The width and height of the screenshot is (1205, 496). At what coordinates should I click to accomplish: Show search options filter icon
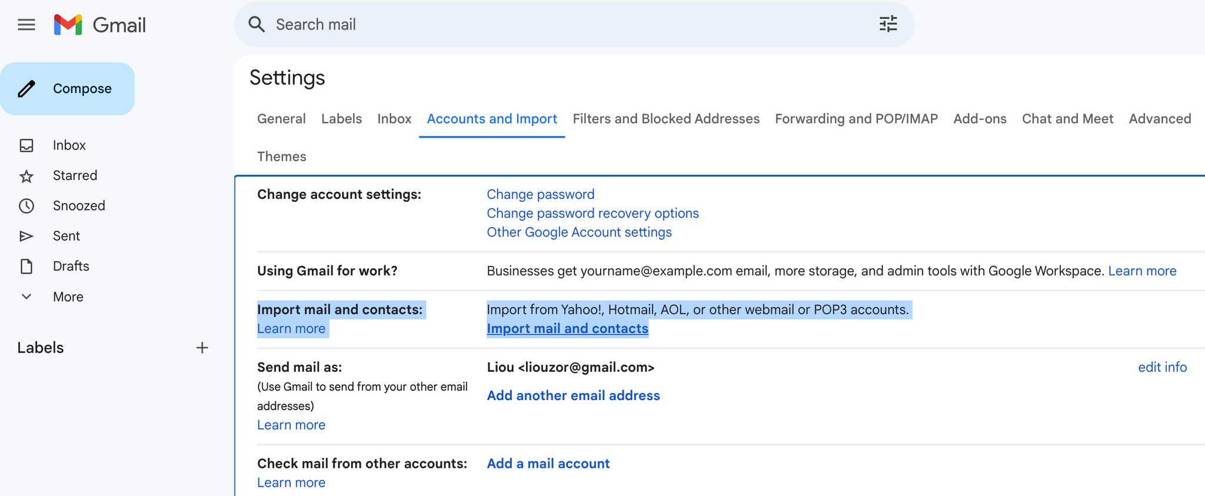click(x=888, y=24)
